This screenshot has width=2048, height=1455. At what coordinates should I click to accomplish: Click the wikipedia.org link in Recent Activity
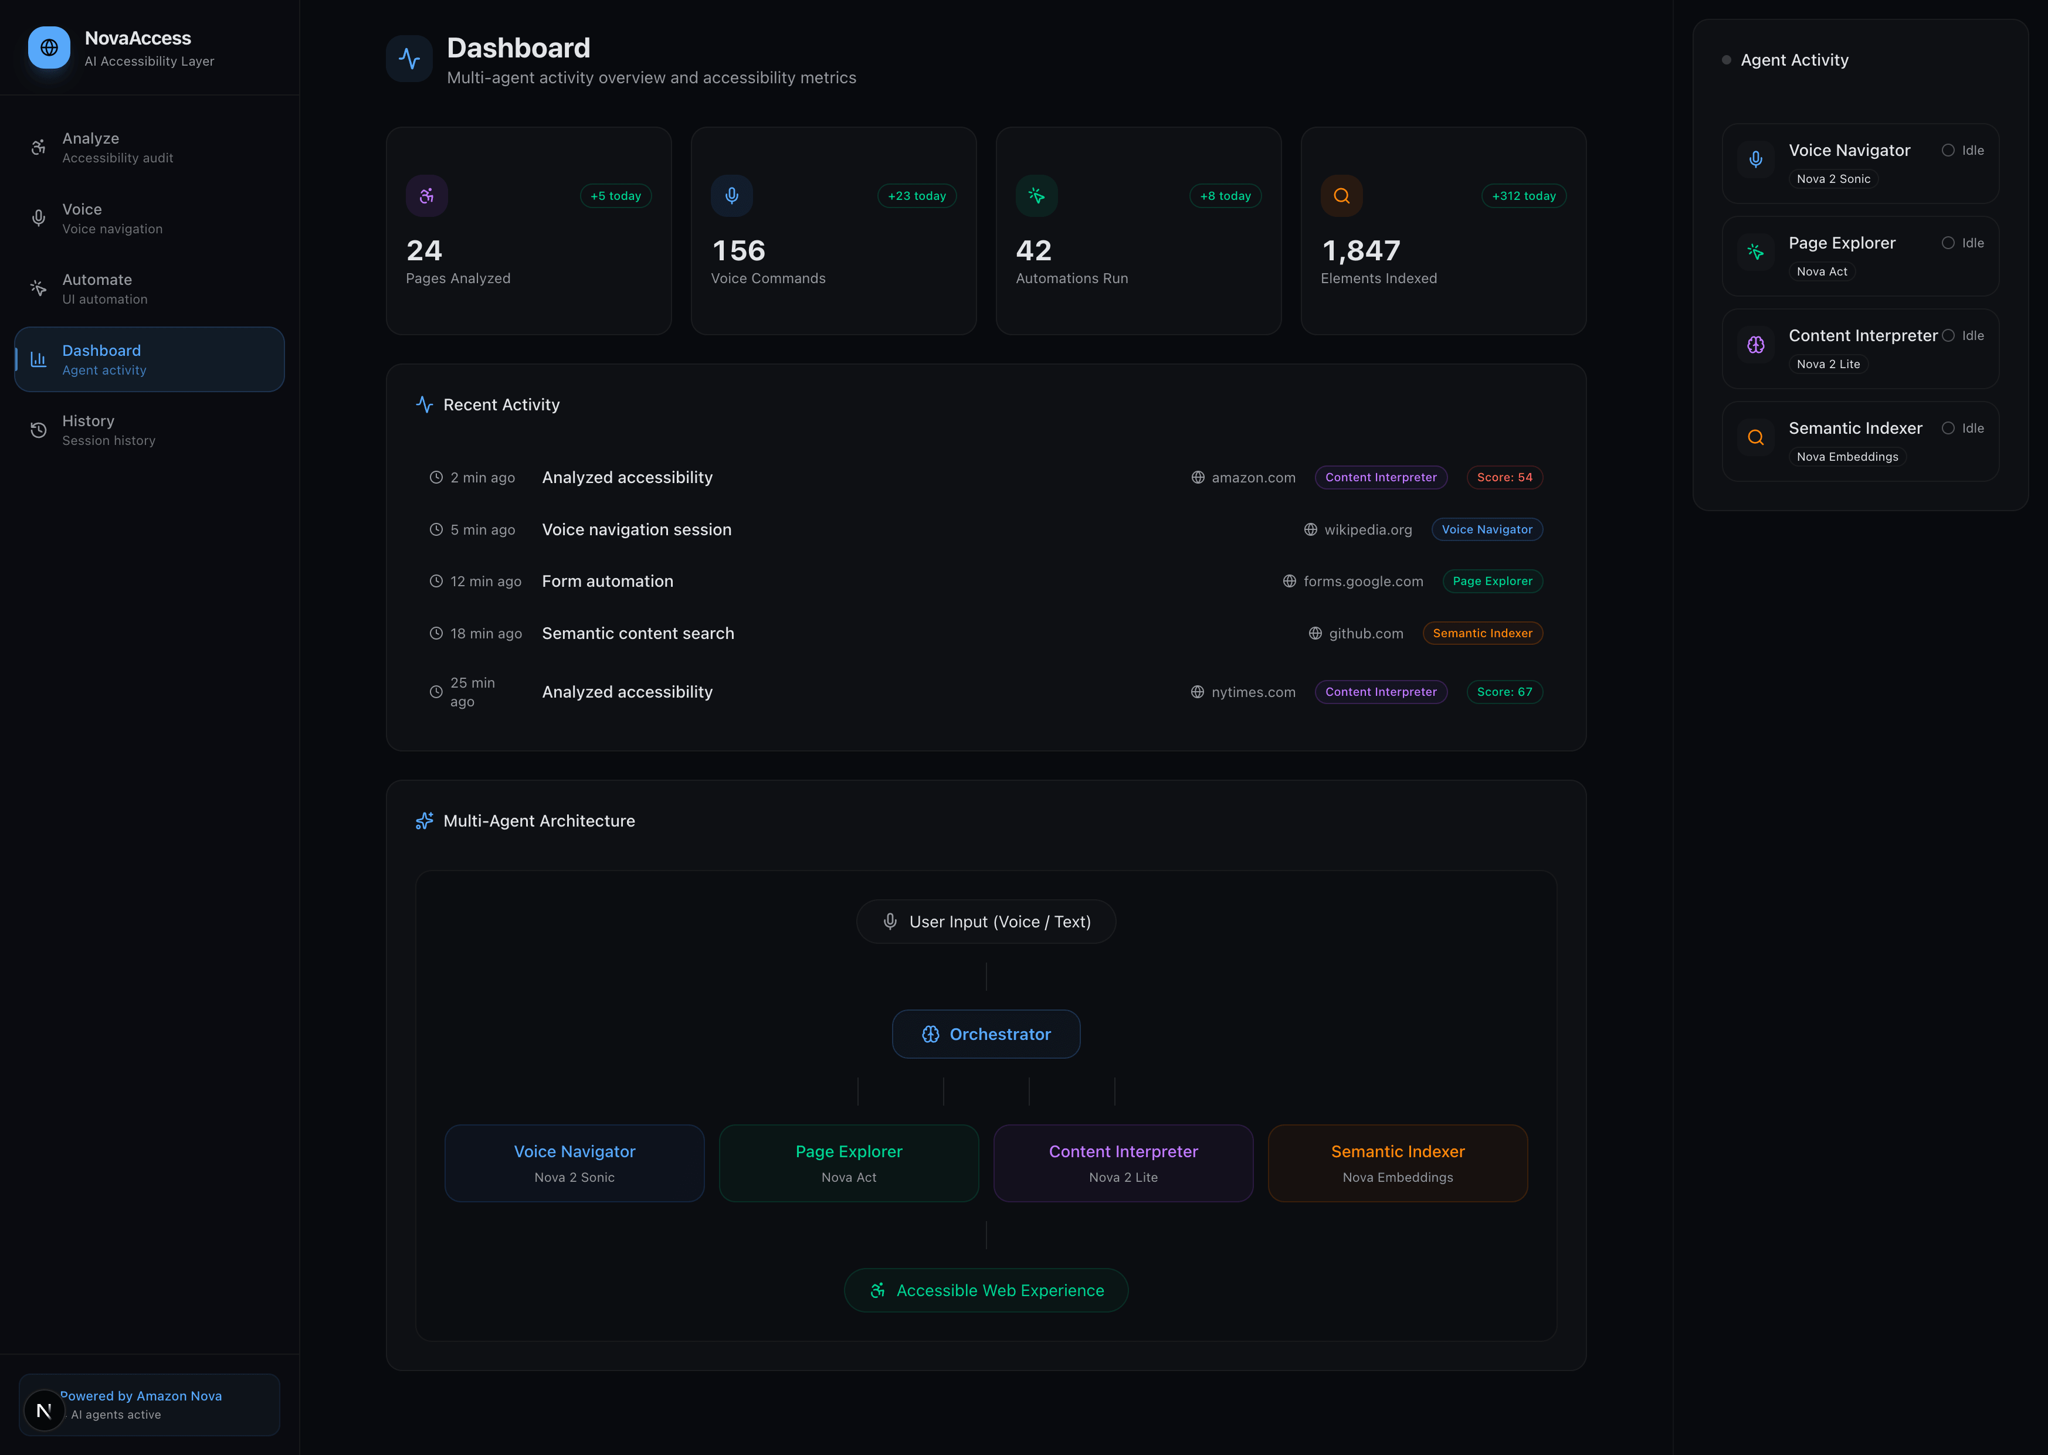(1368, 529)
